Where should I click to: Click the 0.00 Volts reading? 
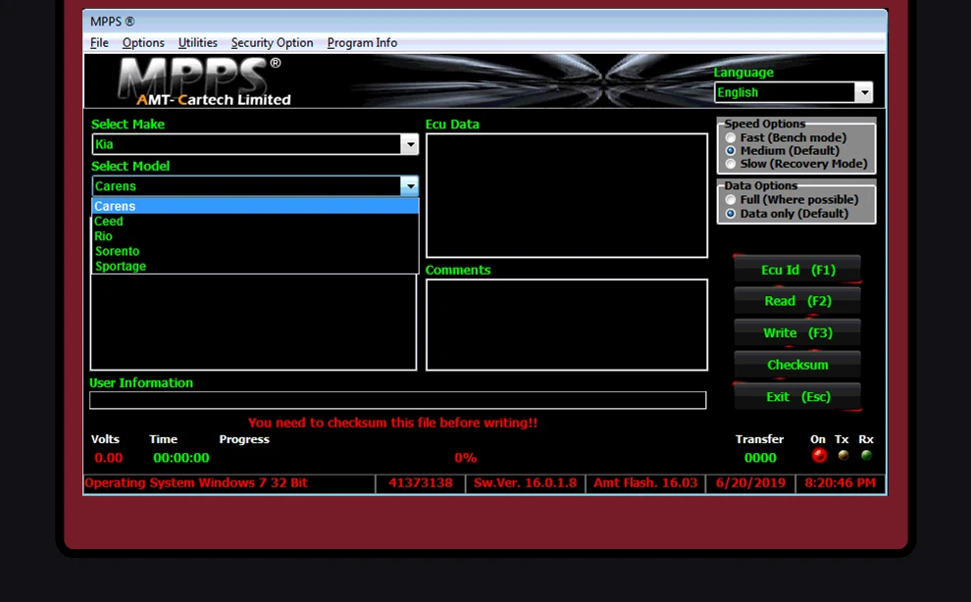(108, 458)
